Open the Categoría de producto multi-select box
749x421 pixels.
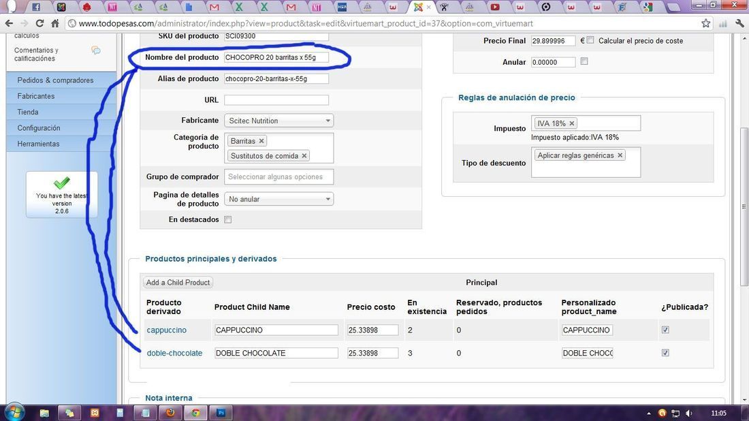point(279,148)
